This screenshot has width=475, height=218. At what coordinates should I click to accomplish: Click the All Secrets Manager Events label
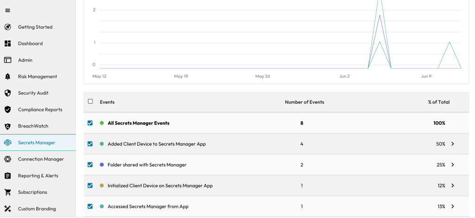click(x=138, y=123)
